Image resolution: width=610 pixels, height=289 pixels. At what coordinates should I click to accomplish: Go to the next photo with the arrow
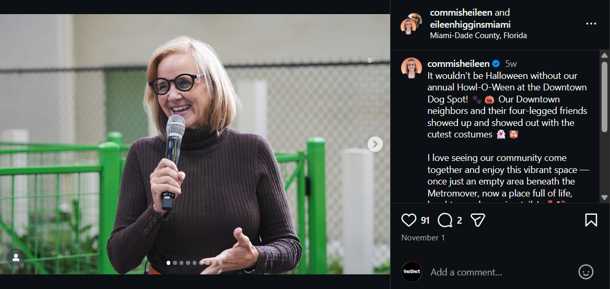(375, 144)
